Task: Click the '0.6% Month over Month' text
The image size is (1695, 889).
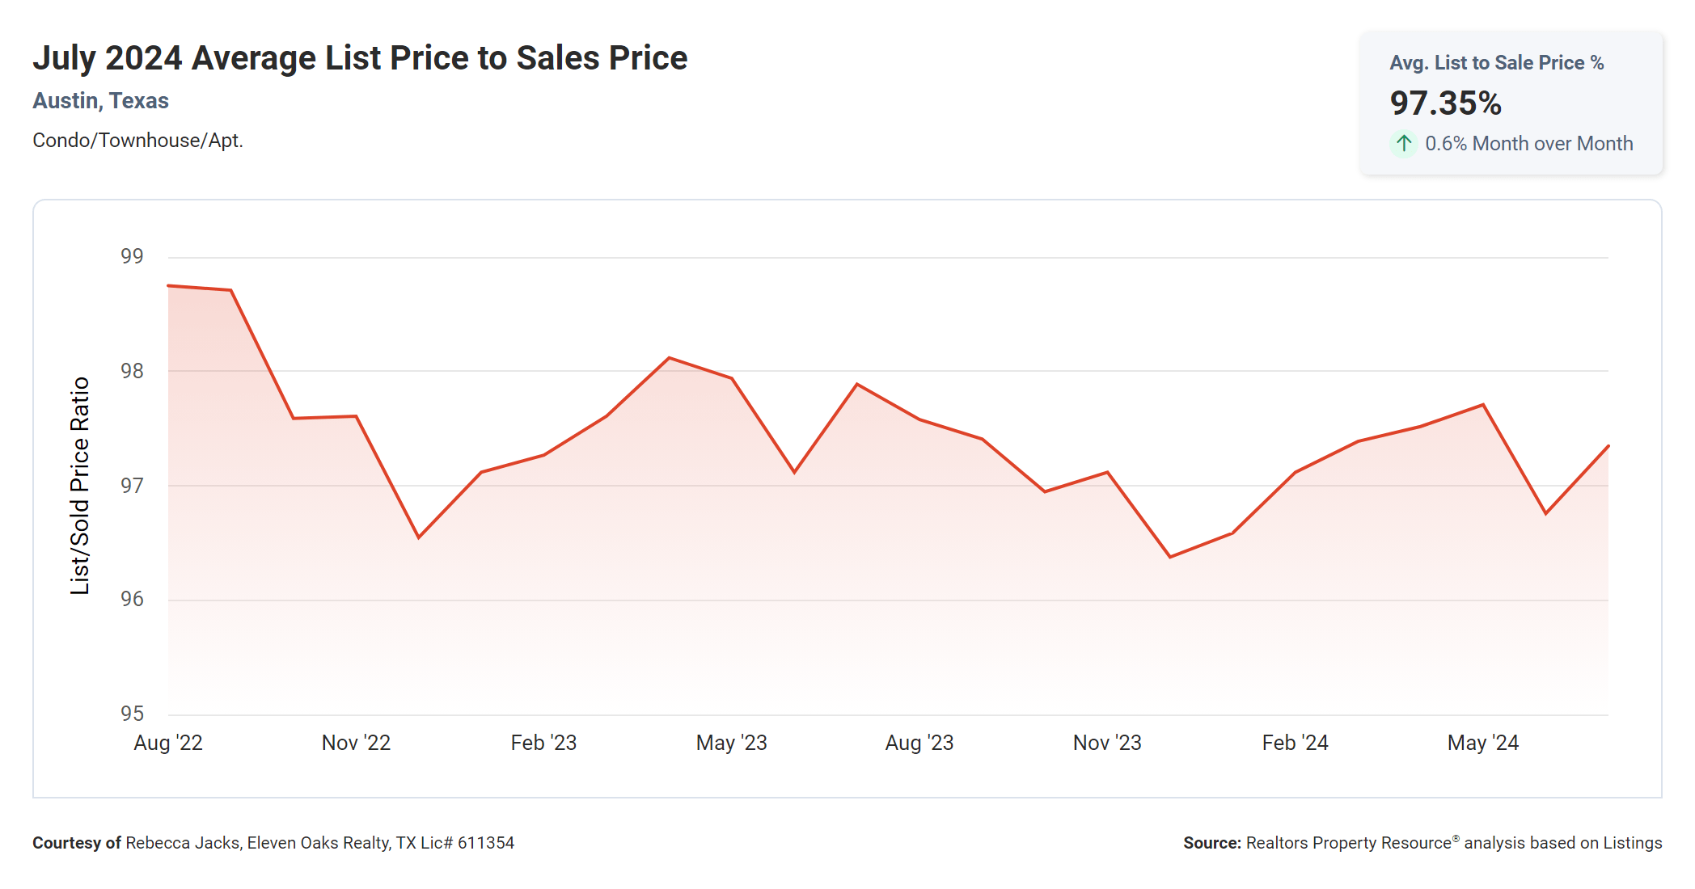Action: 1528,144
